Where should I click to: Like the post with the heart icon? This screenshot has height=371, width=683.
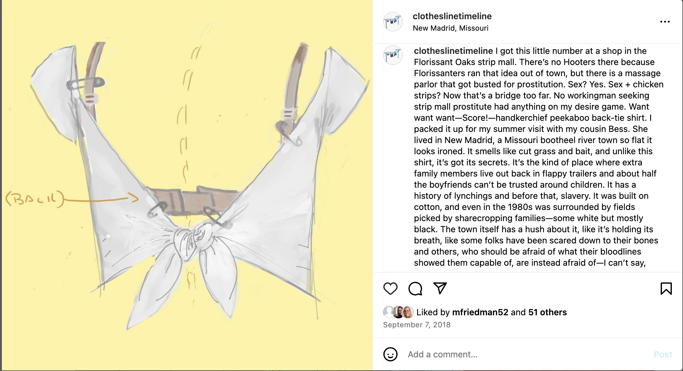pos(390,288)
